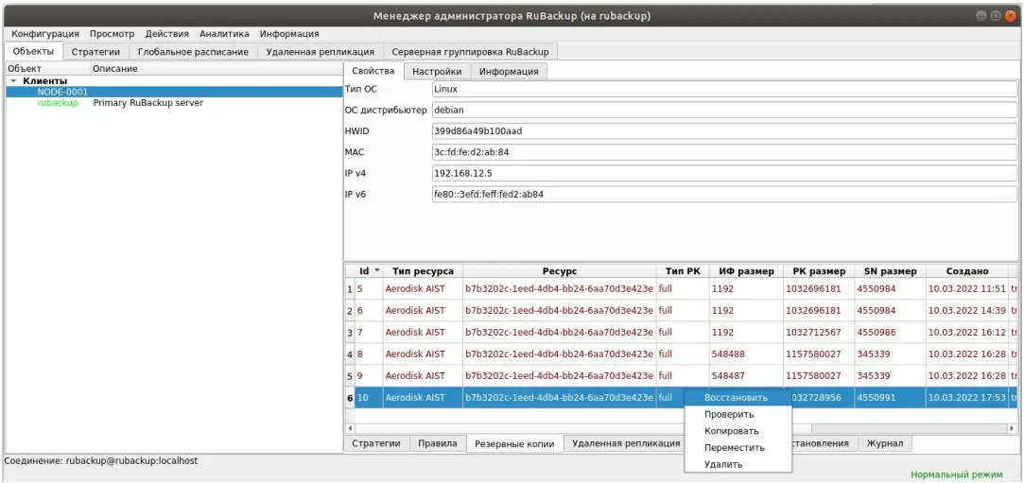Image resolution: width=1024 pixels, height=483 pixels.
Task: Open the Просмотр menu
Action: (112, 34)
